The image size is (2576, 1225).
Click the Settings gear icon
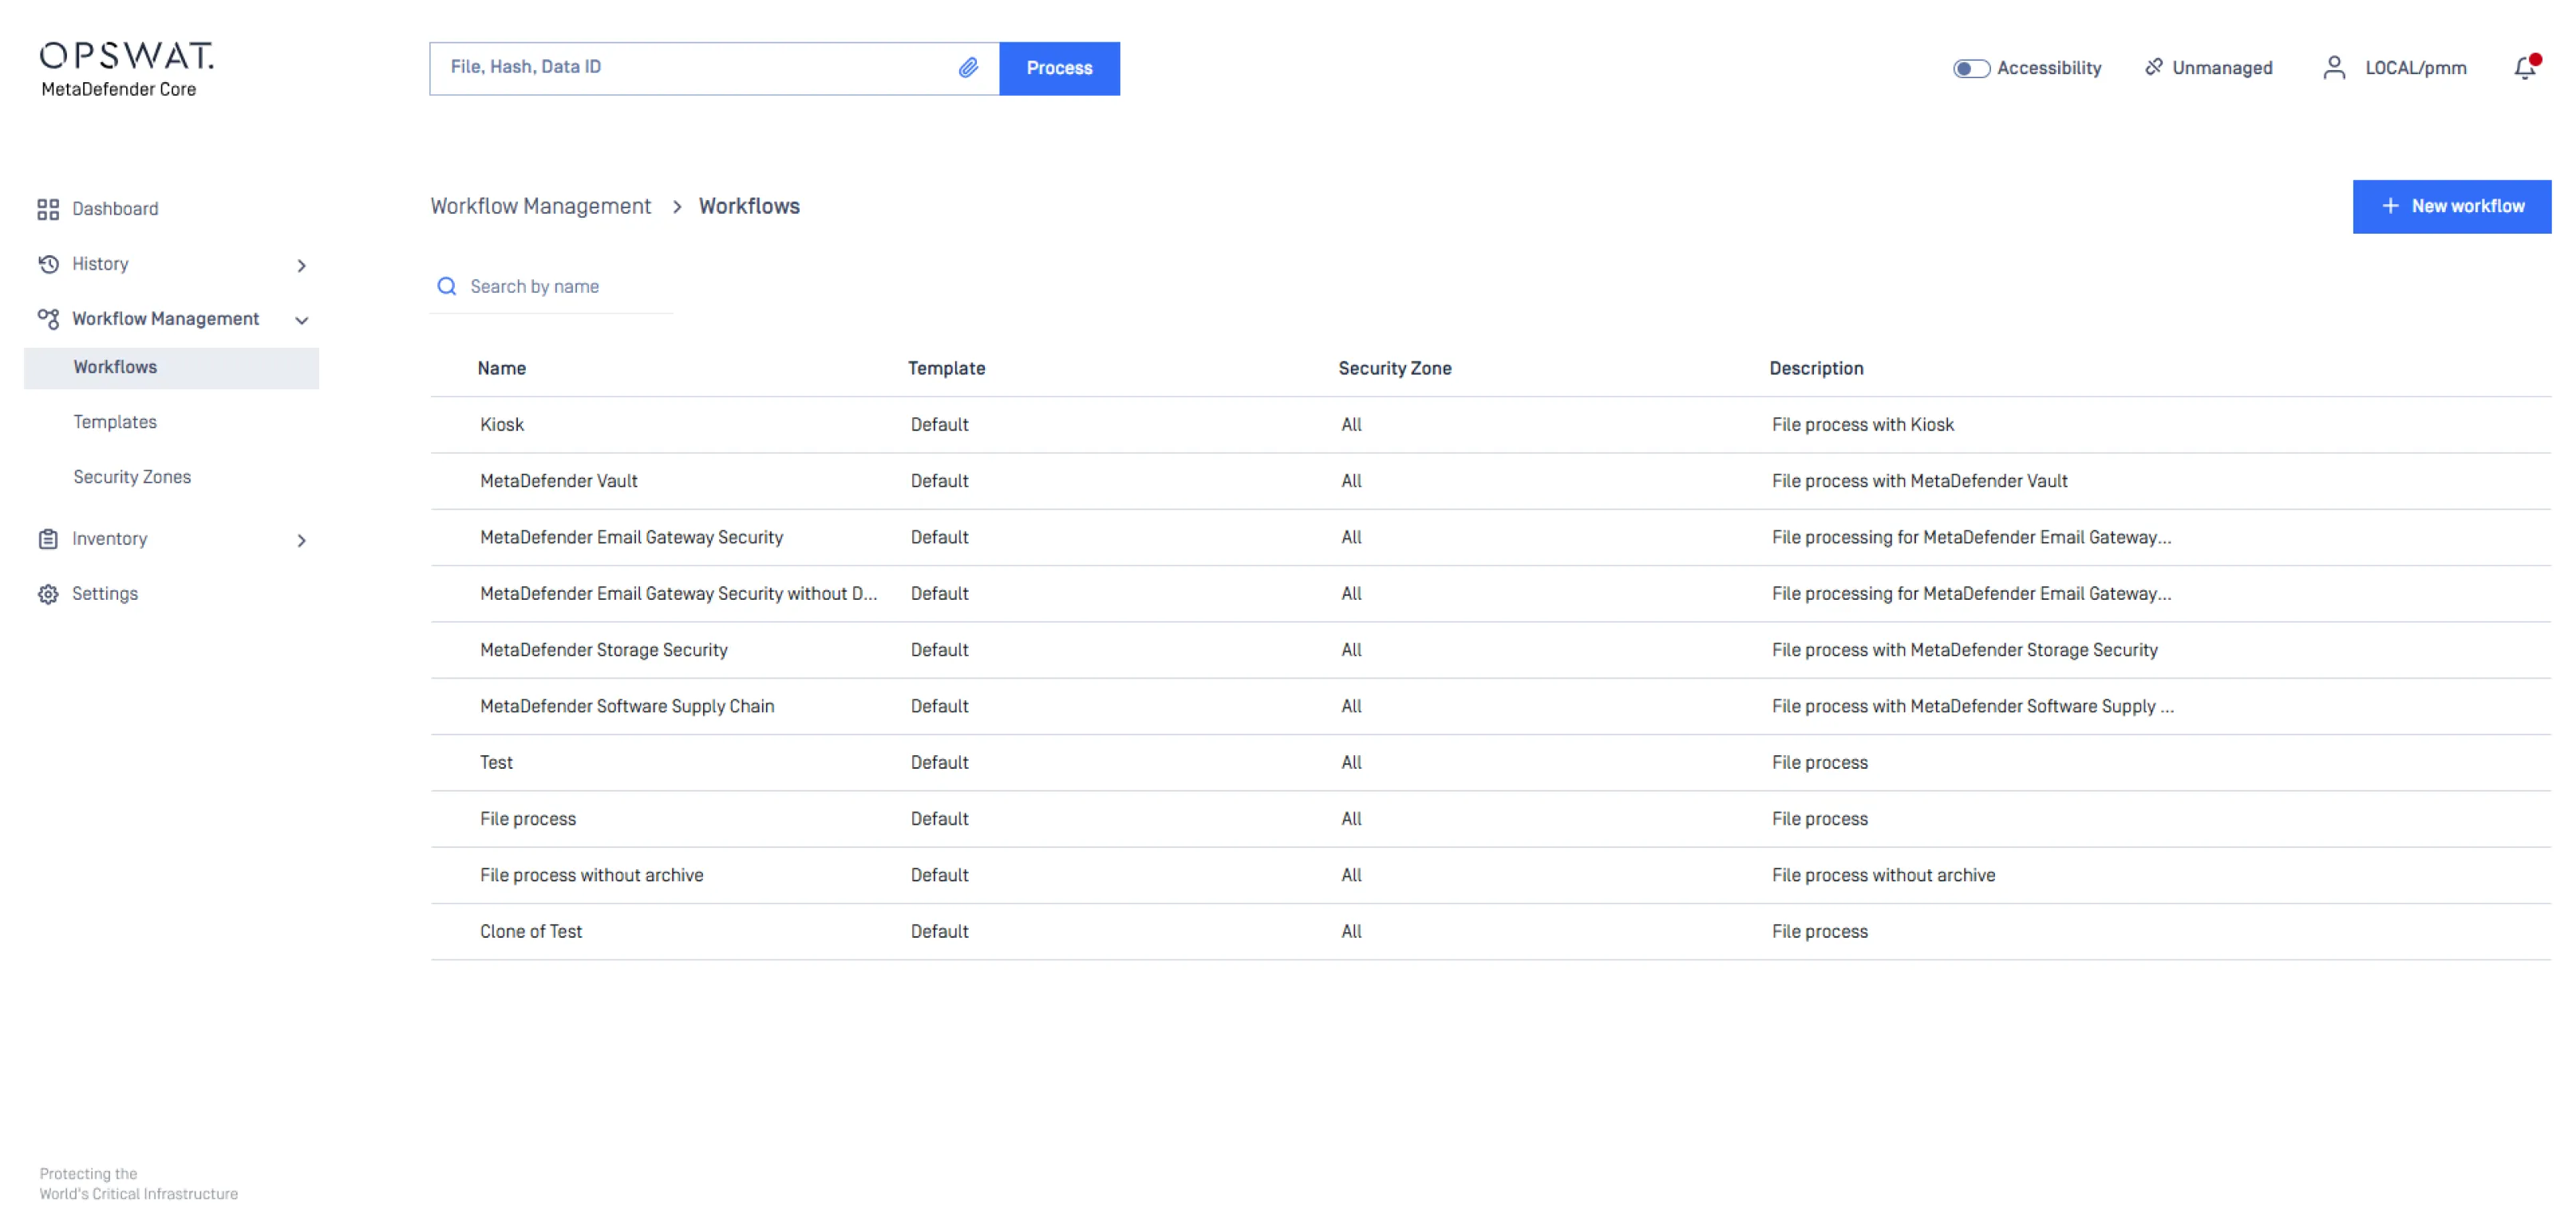pos(48,593)
